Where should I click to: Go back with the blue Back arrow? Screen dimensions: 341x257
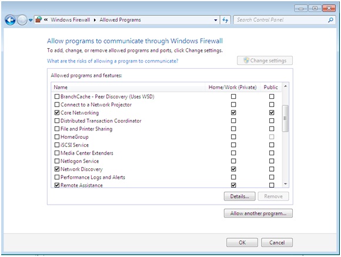coord(10,20)
